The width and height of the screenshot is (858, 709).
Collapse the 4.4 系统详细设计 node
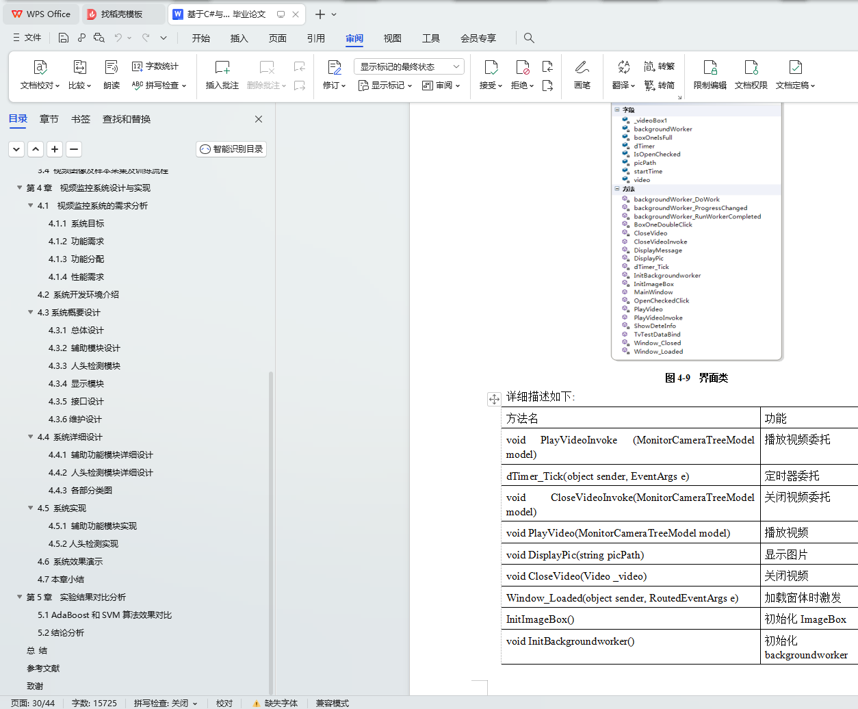pos(31,437)
